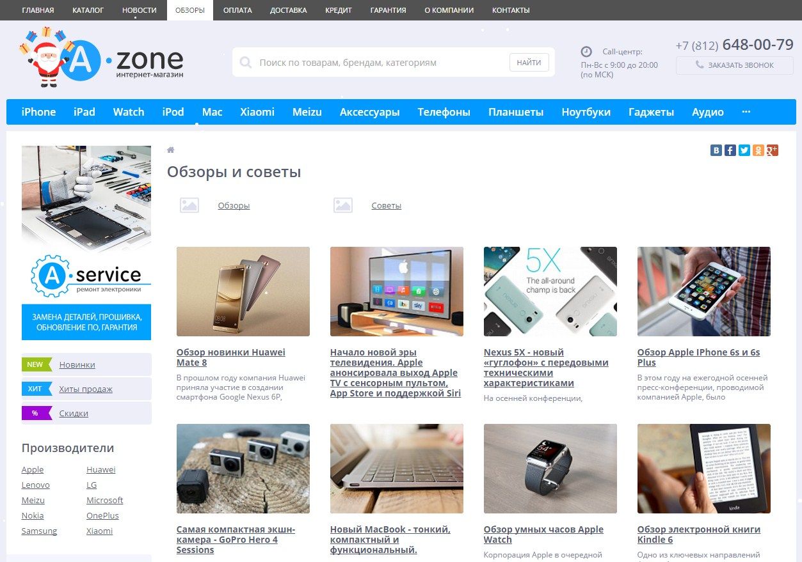
Task: Open the Аксессуары category in blue navigation
Action: [x=369, y=112]
